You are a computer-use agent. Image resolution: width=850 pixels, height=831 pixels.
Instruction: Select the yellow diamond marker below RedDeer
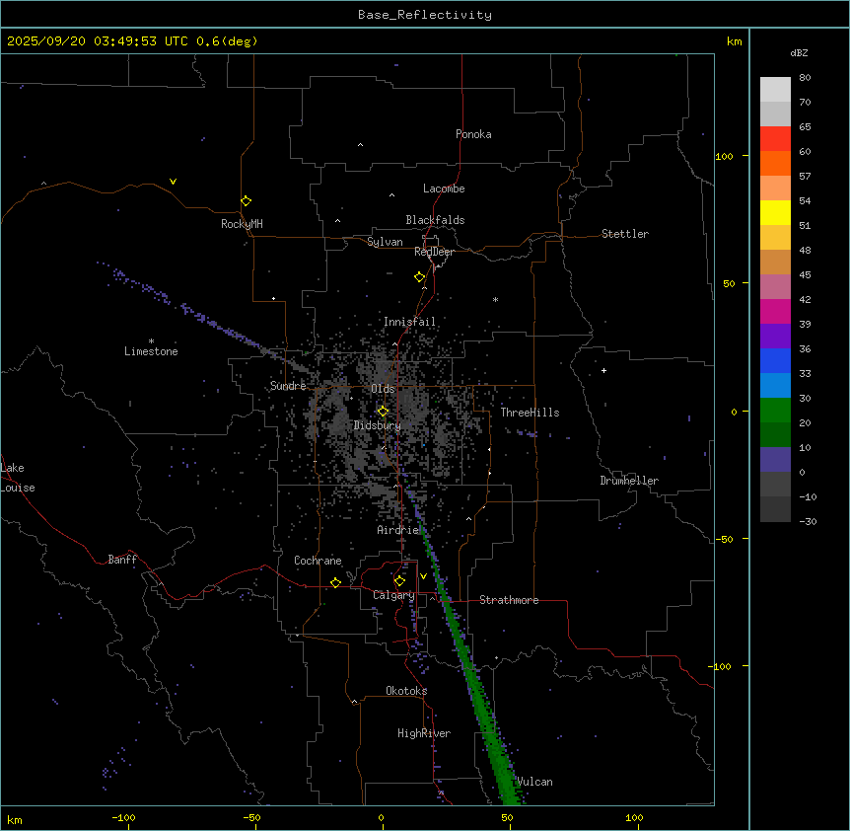[x=419, y=277]
